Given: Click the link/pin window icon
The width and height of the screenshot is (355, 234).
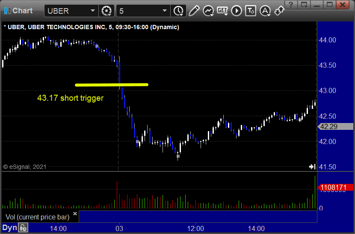Looking at the screenshot, I should click(x=279, y=11).
